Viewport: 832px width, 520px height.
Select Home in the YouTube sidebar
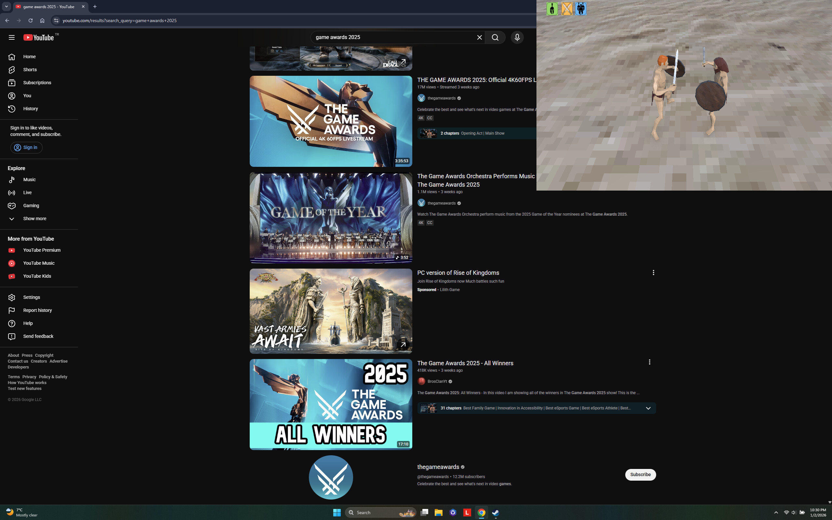[x=29, y=56]
